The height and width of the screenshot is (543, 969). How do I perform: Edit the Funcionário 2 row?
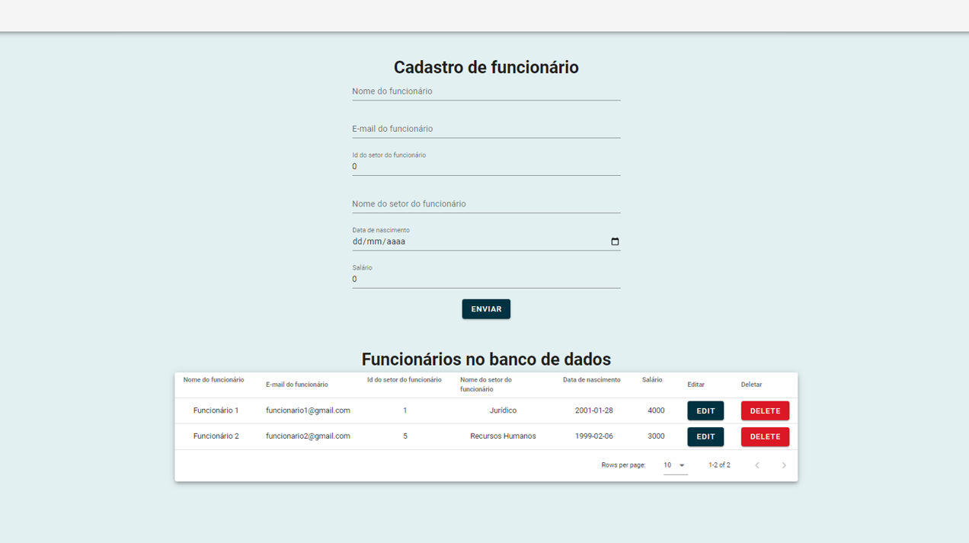pyautogui.click(x=705, y=437)
